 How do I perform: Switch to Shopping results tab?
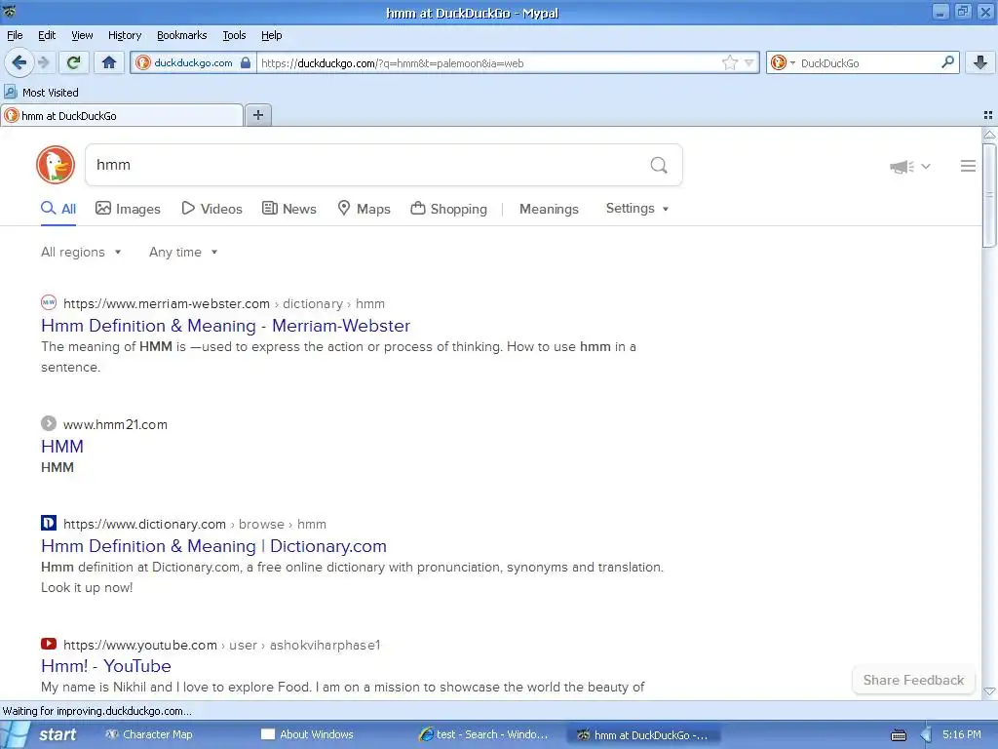coord(448,209)
